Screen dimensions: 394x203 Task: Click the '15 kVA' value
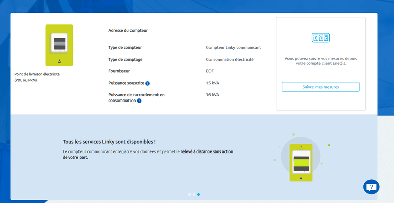pyautogui.click(x=213, y=83)
